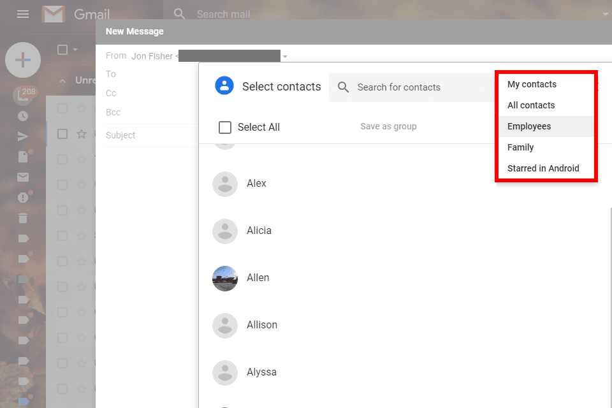Click the search magnifier in Select contacts dialog
This screenshot has width=612, height=408.
point(343,87)
